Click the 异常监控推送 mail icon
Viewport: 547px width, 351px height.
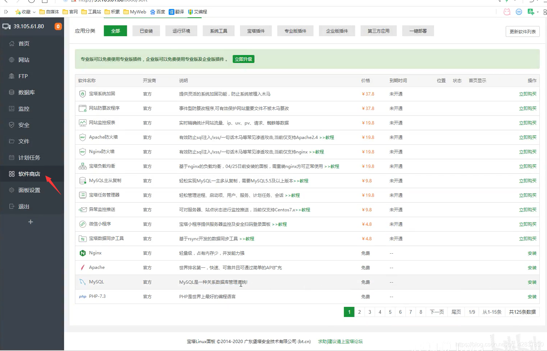point(83,210)
